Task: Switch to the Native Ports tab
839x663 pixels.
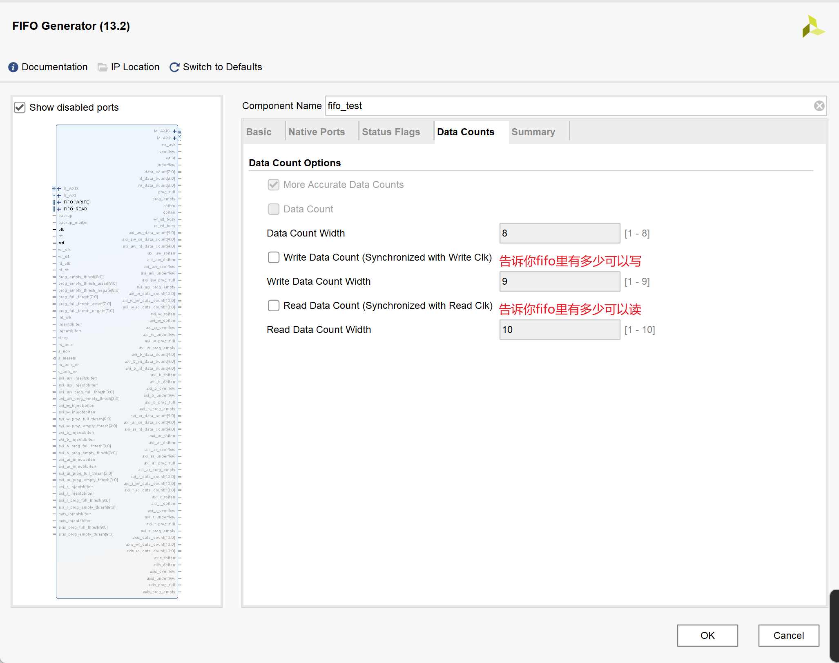Action: coord(317,132)
